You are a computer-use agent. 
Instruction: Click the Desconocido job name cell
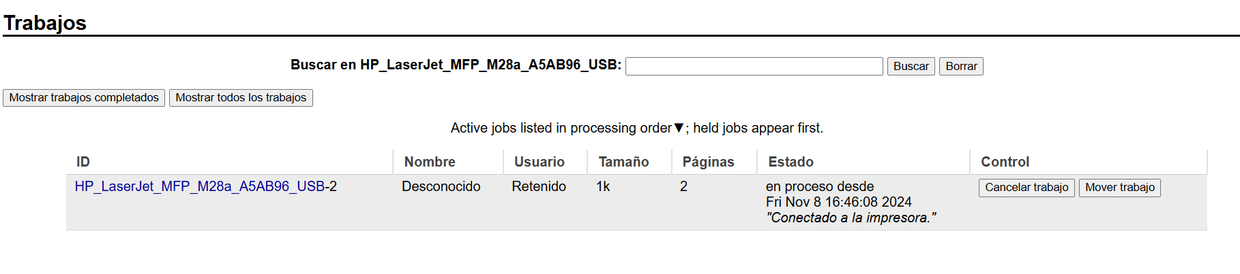coord(441,186)
